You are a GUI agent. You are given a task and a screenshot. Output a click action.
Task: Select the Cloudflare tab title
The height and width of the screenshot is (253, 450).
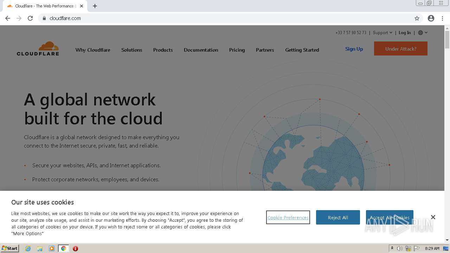(46, 6)
